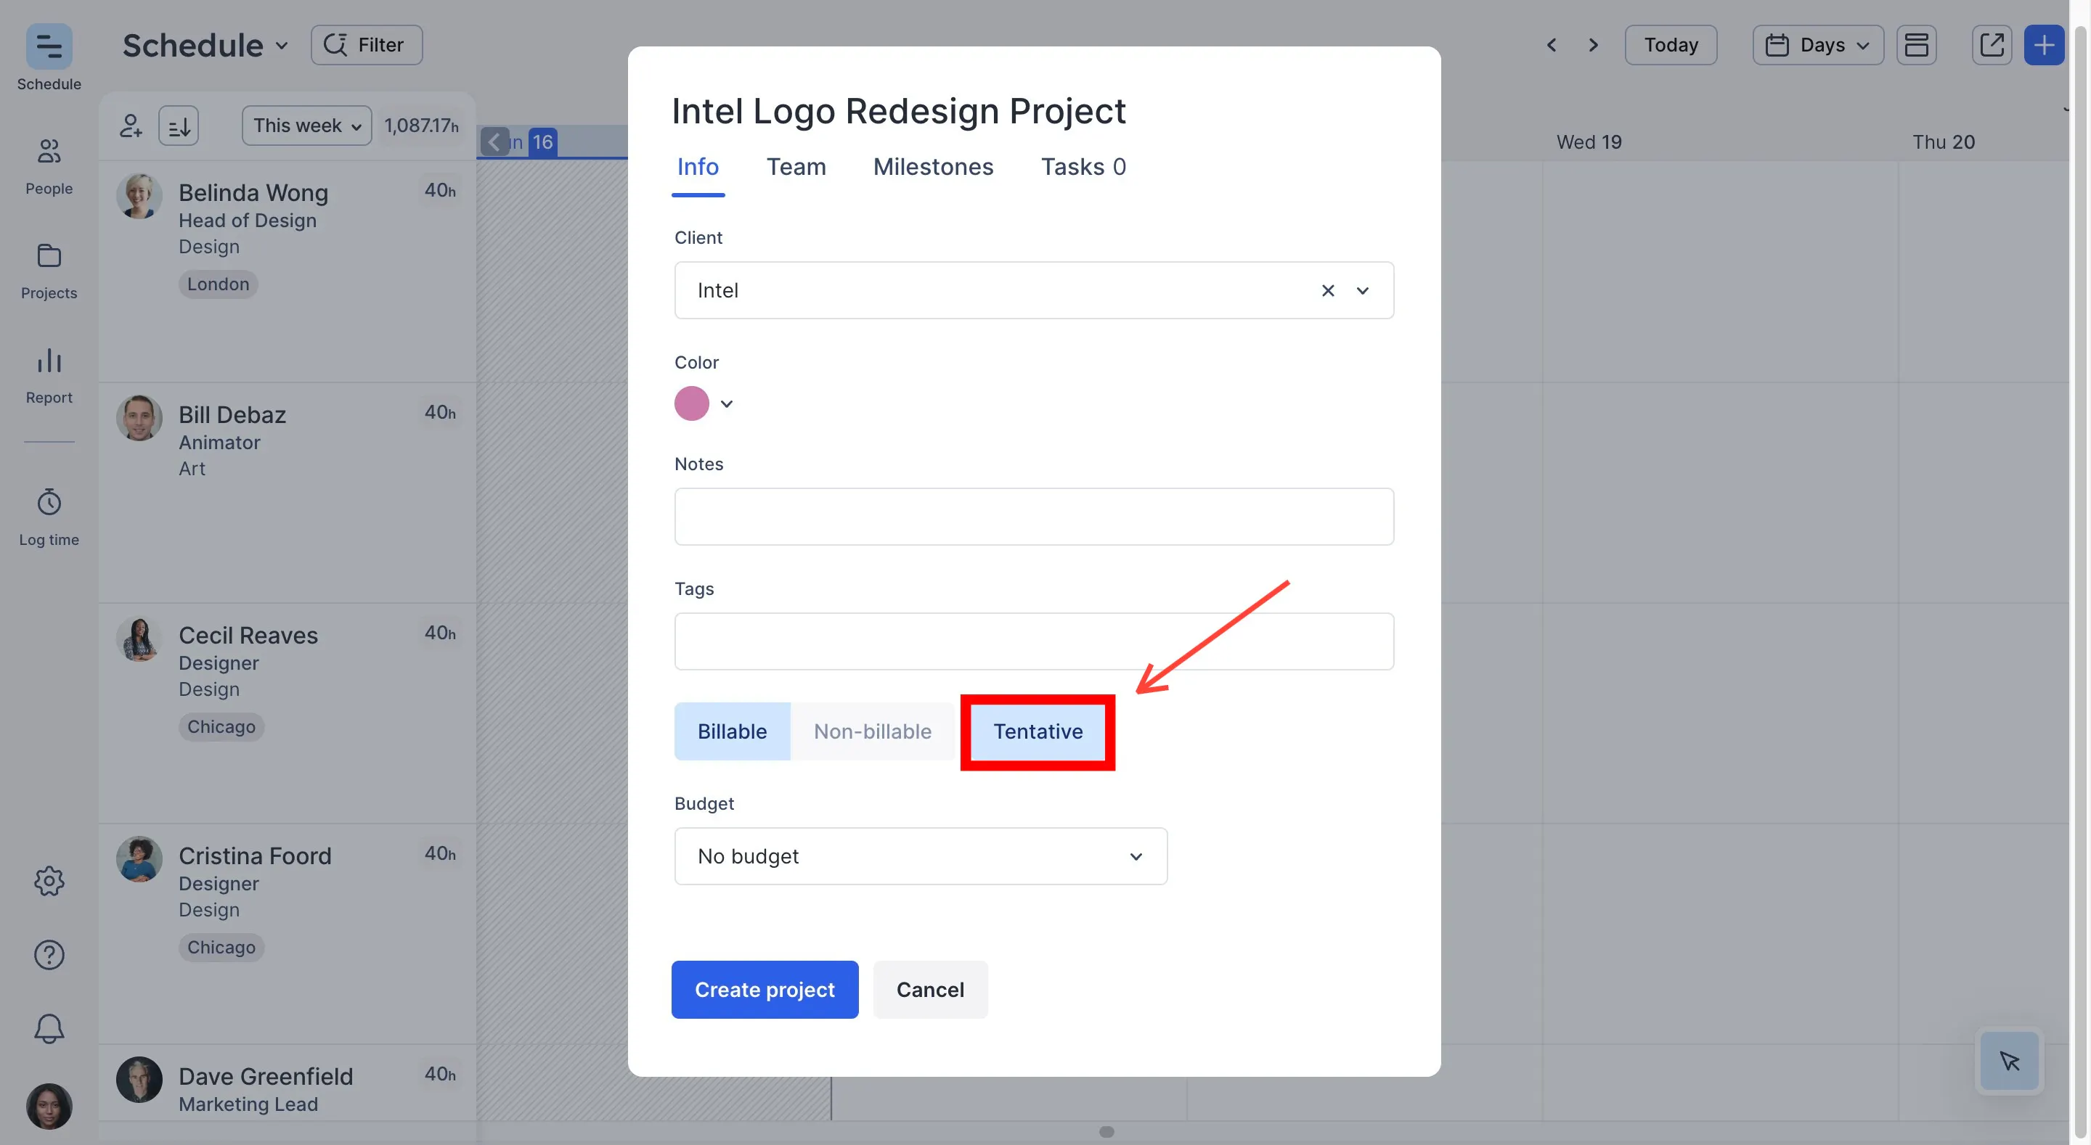This screenshot has height=1145, width=2091.
Task: Open the Days view dropdown
Action: click(x=1818, y=45)
